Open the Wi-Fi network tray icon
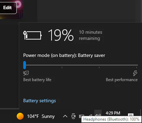Image resolution: width=142 pixels, height=123 pixels. point(91,116)
